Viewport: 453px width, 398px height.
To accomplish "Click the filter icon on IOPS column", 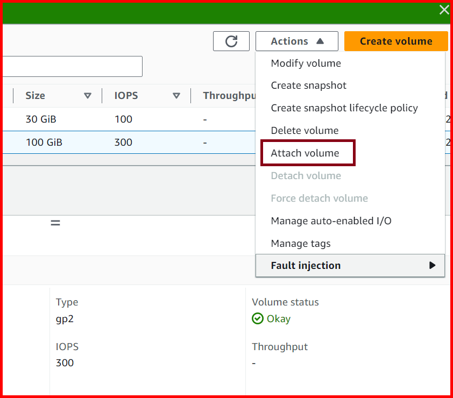I will point(176,95).
